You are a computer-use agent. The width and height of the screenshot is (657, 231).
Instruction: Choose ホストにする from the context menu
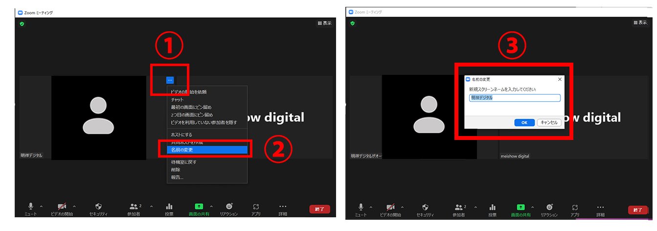pos(181,135)
